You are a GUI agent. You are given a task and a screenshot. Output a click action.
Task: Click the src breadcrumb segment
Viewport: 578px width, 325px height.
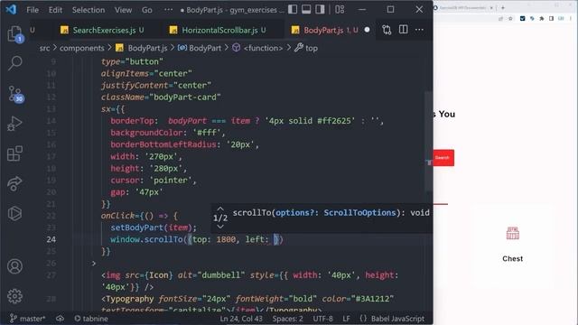click(44, 48)
